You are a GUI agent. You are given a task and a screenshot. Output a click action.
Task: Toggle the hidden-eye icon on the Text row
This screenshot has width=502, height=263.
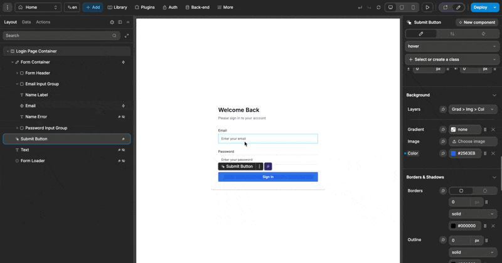[x=124, y=150]
